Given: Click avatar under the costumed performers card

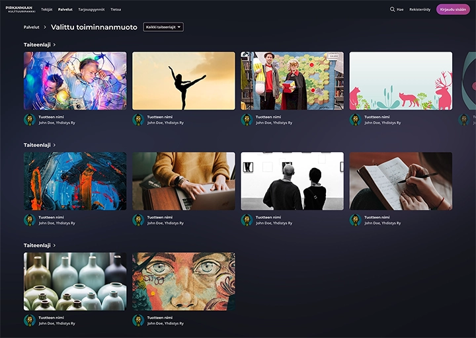Looking at the screenshot, I should (247, 120).
